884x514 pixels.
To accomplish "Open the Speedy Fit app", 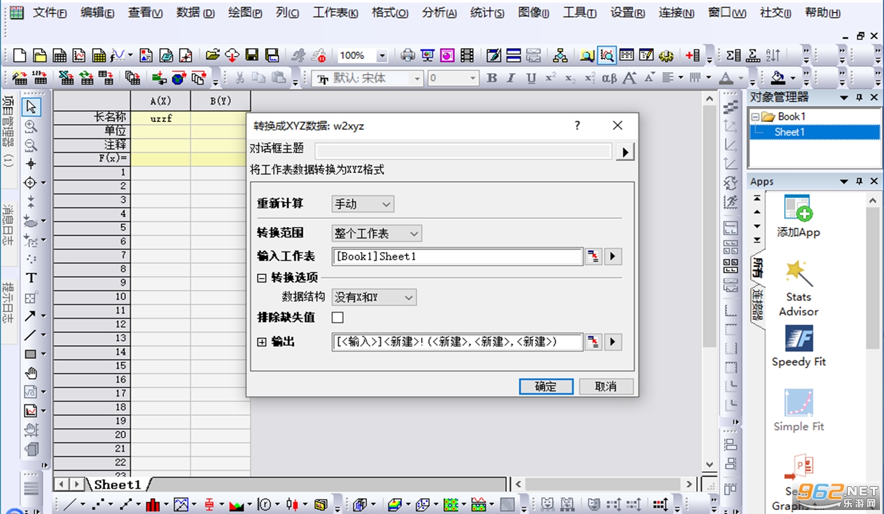I will tap(798, 346).
